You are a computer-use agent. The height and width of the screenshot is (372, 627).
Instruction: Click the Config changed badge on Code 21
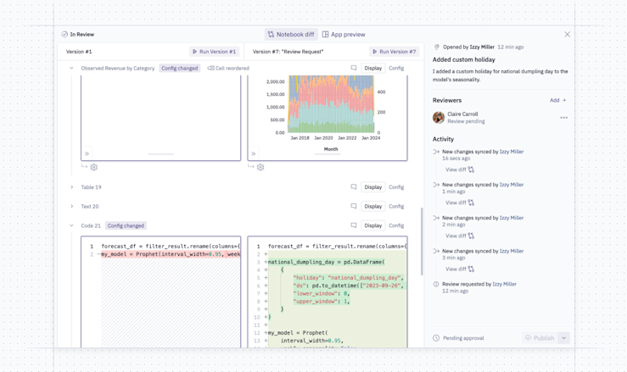pyautogui.click(x=126, y=225)
